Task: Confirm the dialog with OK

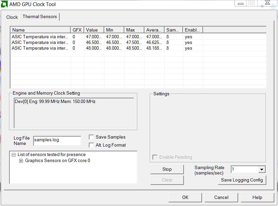Action: (x=185, y=198)
